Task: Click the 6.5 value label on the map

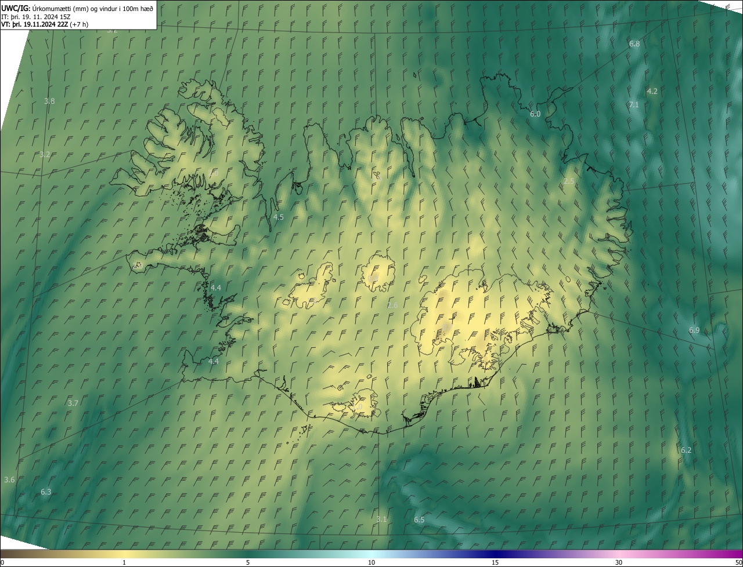Action: (x=419, y=519)
